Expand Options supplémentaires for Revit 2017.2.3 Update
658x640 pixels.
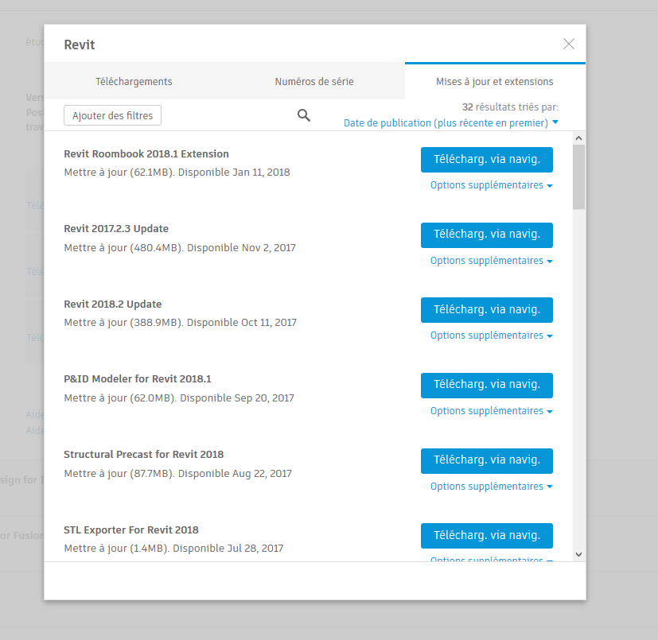(x=491, y=261)
